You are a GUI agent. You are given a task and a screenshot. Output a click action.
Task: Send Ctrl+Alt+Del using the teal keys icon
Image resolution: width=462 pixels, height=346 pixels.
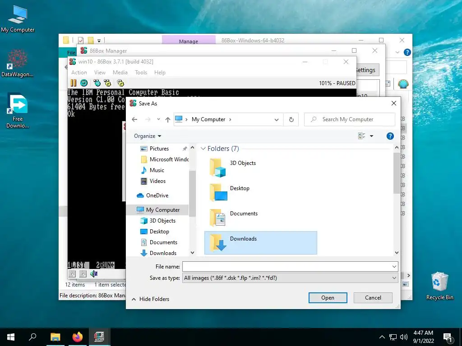(x=97, y=83)
